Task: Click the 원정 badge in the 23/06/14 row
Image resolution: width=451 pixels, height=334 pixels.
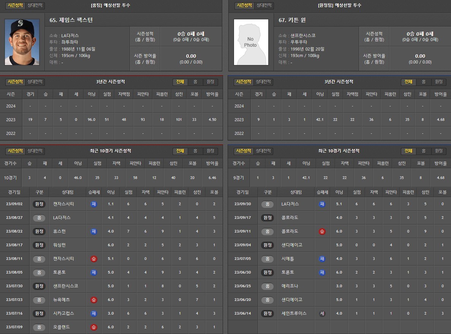Action: click(x=267, y=313)
